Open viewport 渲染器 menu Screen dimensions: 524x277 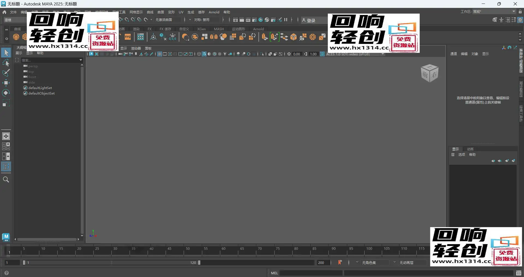click(136, 48)
